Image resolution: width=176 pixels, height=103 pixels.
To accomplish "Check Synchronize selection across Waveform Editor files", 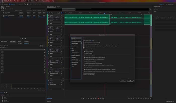I will 84,46.
